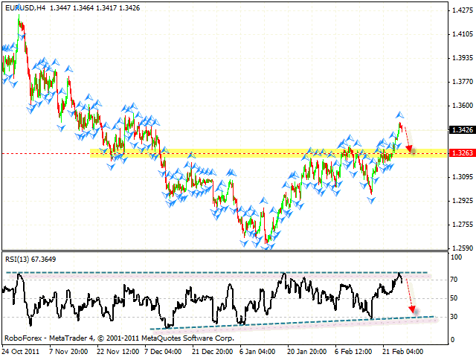The width and height of the screenshot is (476, 357).
Task: Click the red 1.3263 price level tag
Action: point(460,153)
